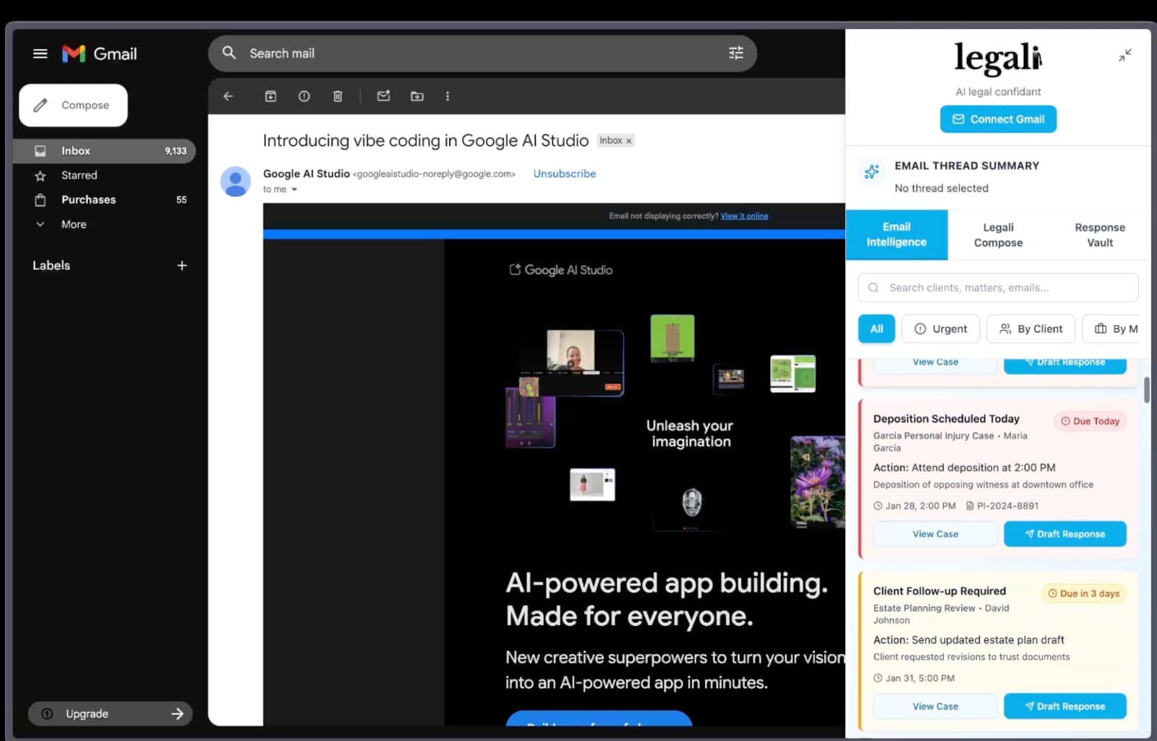Delete the open email
Viewport: 1157px width, 741px height.
(x=337, y=96)
